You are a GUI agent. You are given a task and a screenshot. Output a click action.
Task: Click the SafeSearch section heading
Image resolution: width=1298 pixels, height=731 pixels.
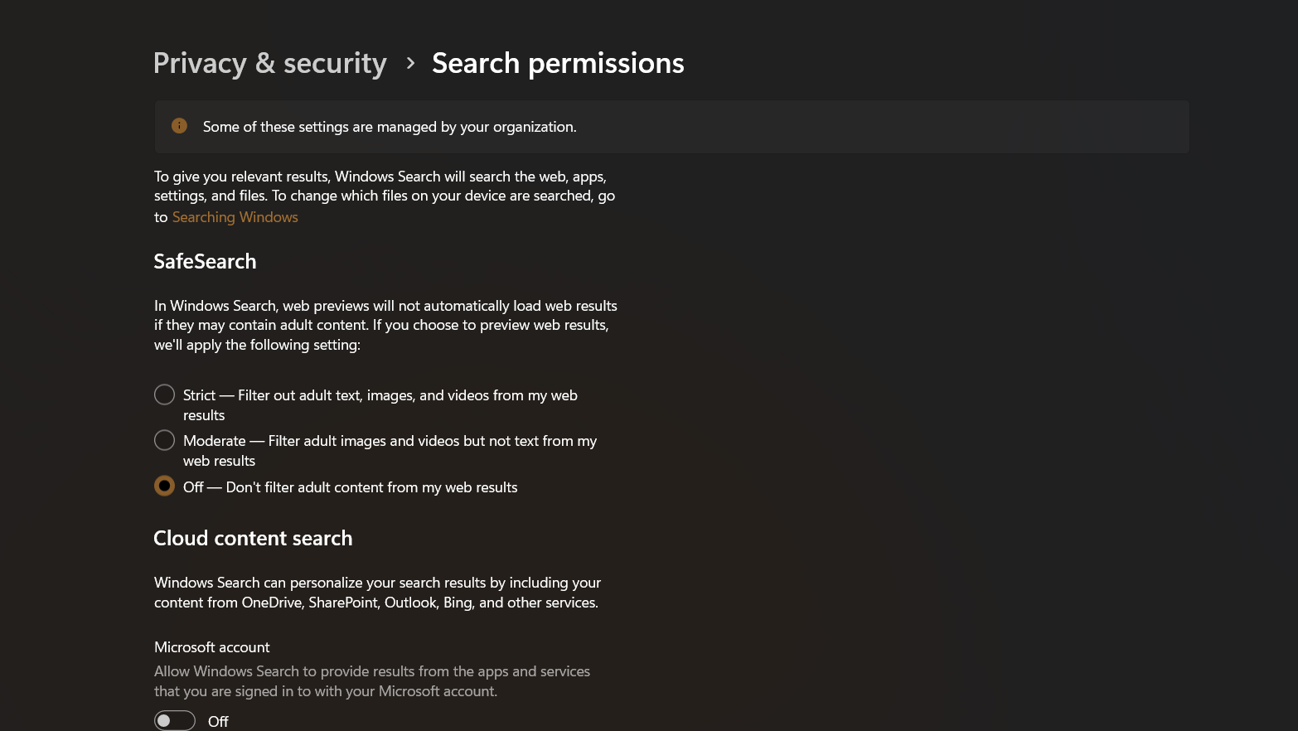tap(205, 262)
